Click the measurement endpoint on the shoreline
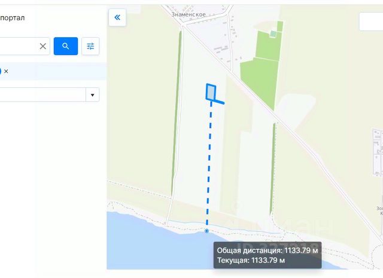 click(206, 230)
